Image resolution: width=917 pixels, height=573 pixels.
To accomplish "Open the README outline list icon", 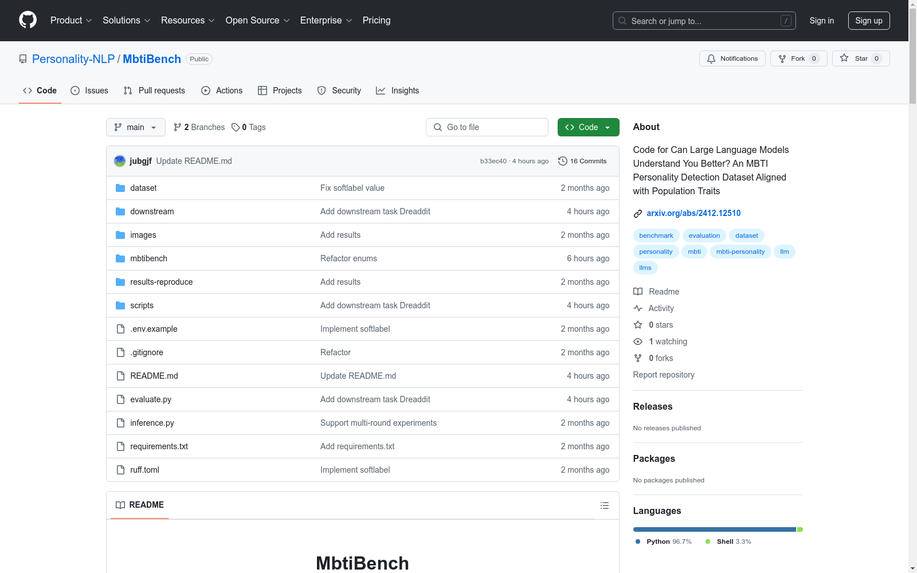I will tap(604, 505).
